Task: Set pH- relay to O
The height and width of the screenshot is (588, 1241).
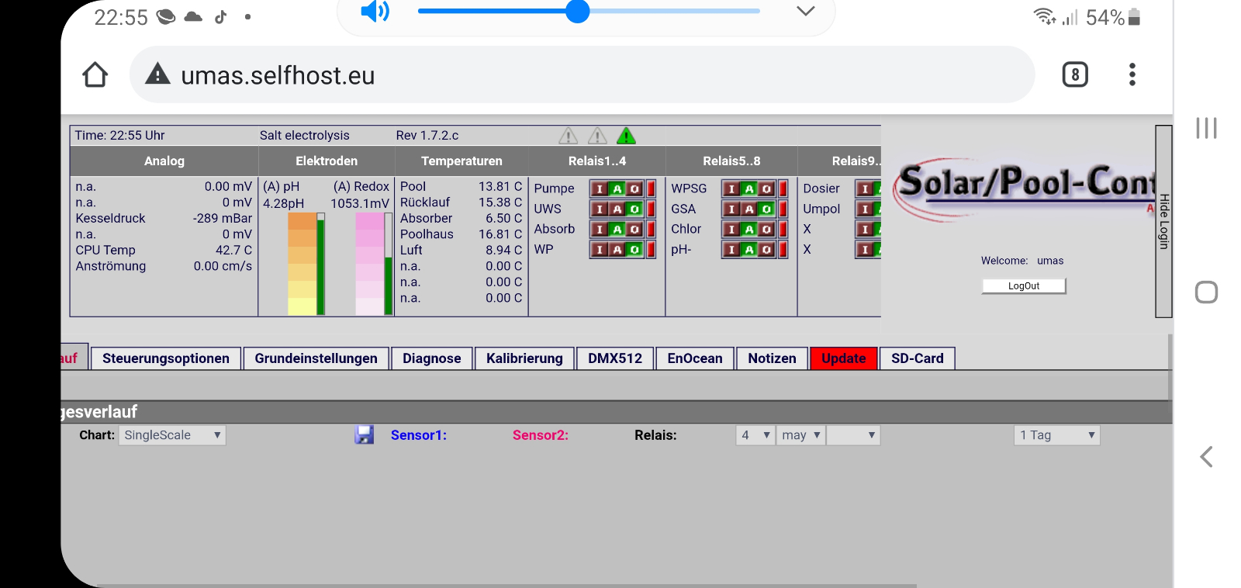Action: 766,249
